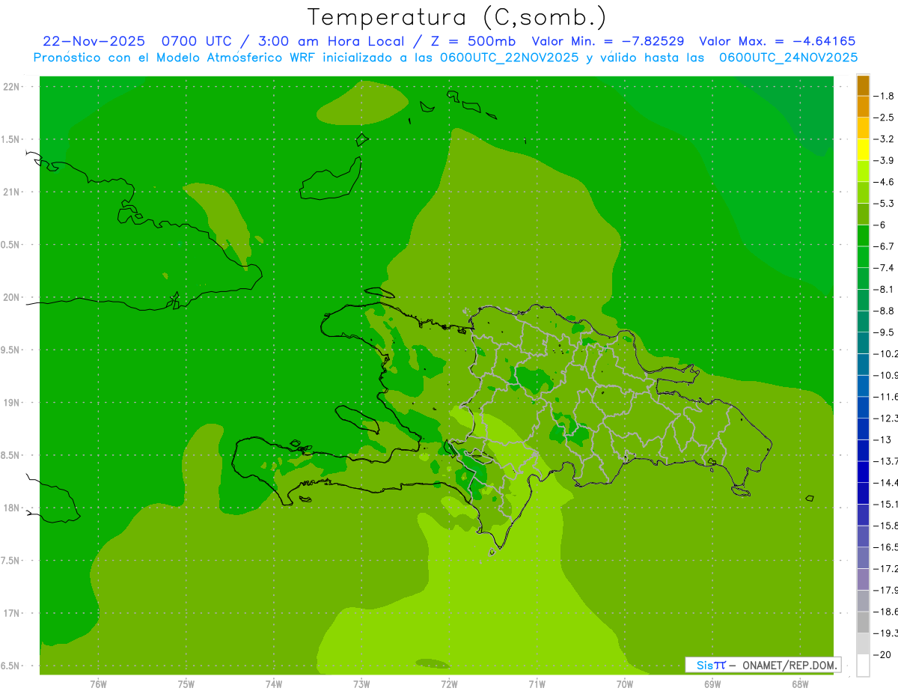Click the '68W' longitude label

click(x=800, y=684)
